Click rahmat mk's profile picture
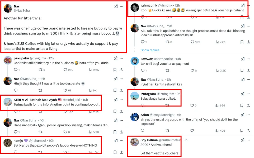This screenshot has width=254, height=158. point(134,8)
